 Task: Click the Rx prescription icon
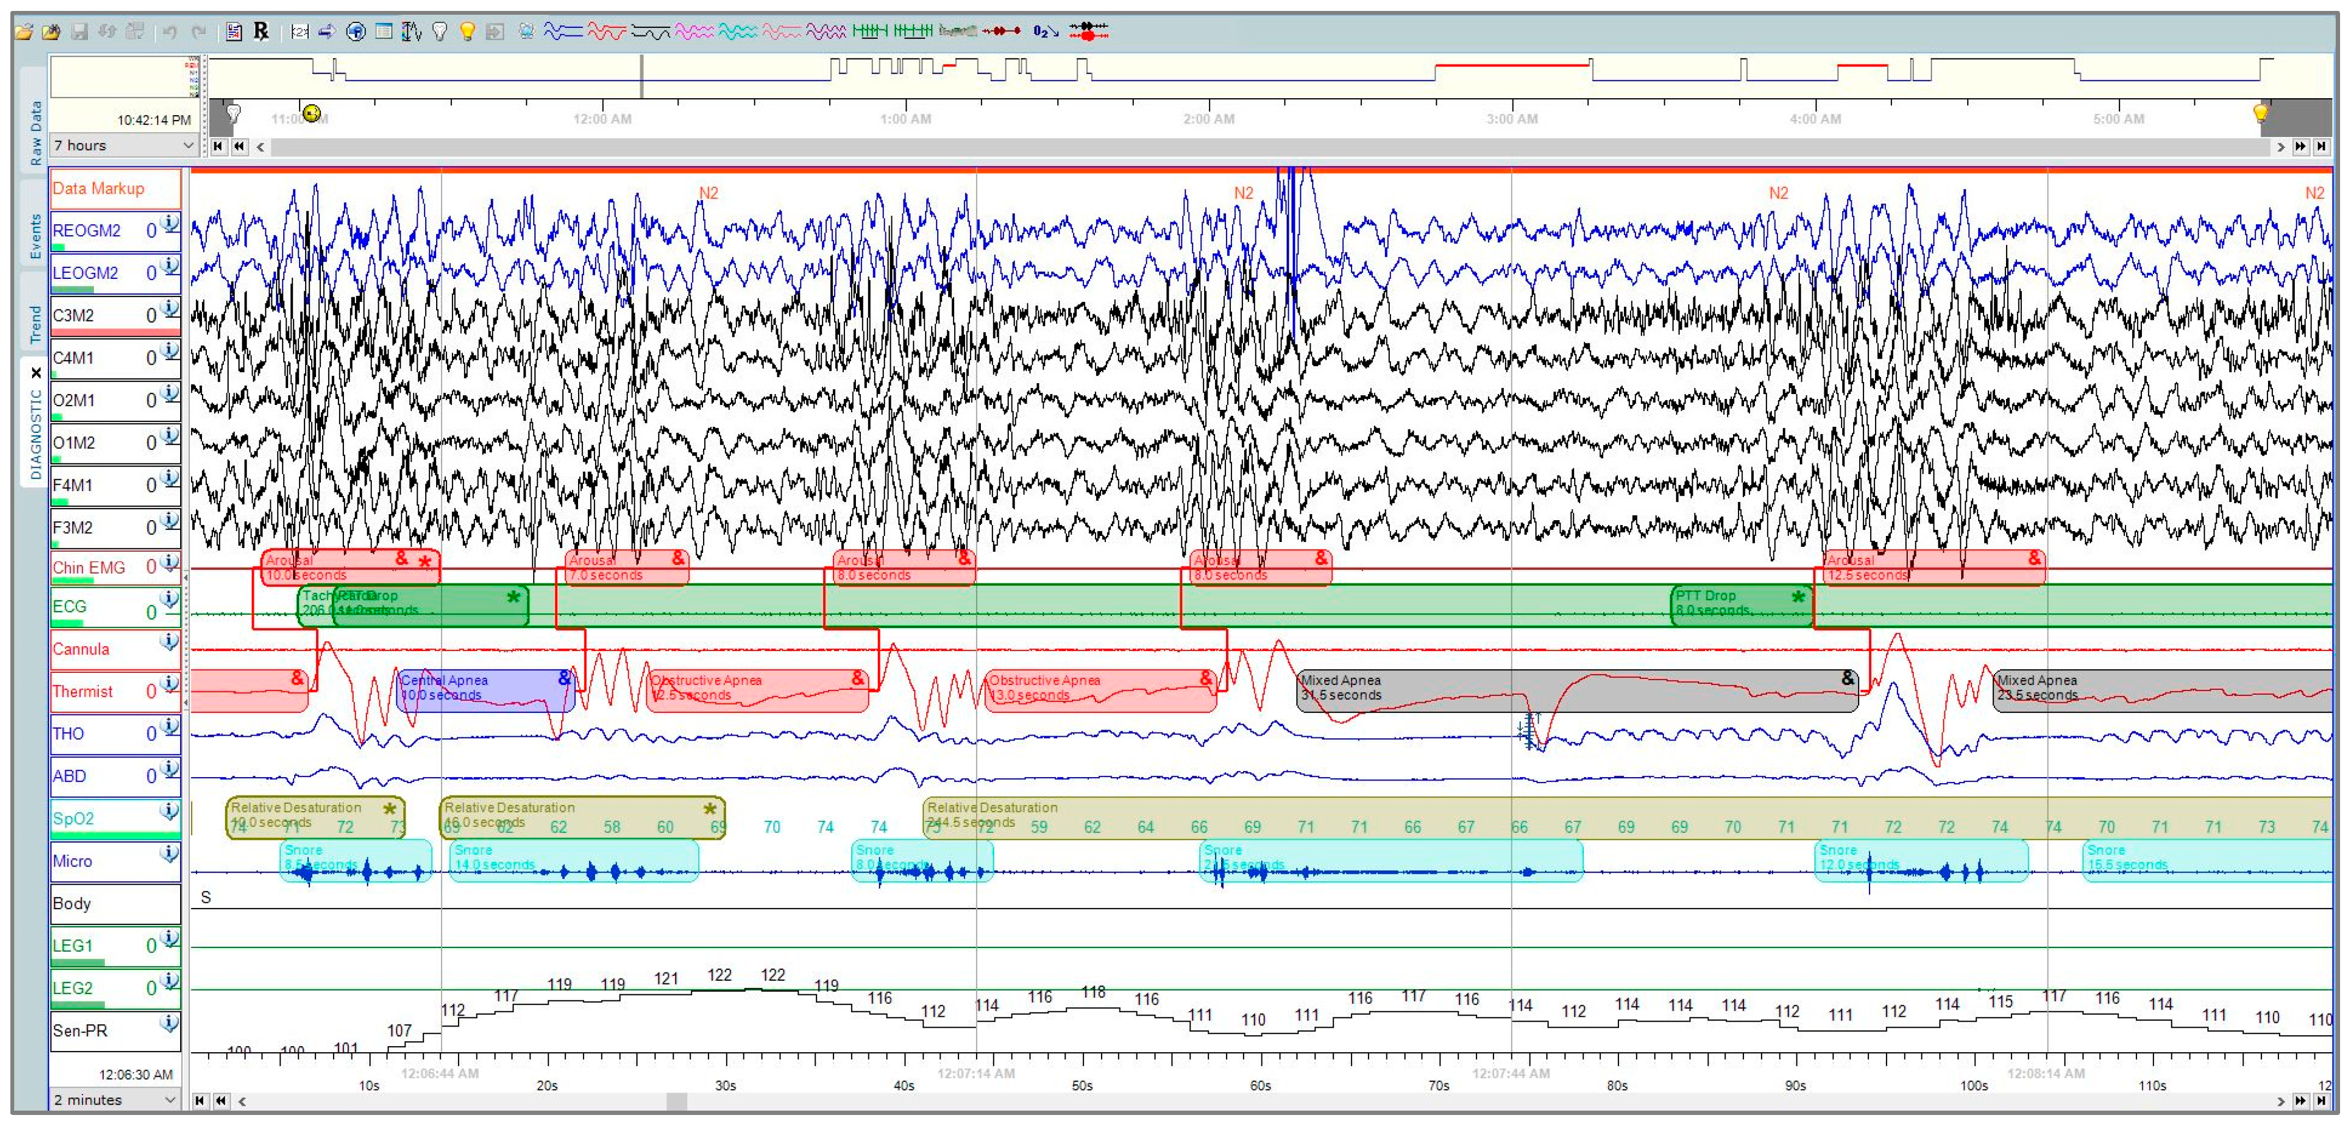261,32
